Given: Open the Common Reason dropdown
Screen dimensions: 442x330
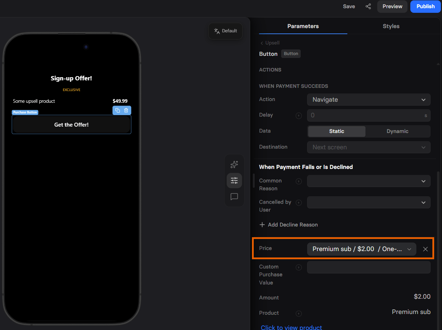Looking at the screenshot, I should 369,181.
